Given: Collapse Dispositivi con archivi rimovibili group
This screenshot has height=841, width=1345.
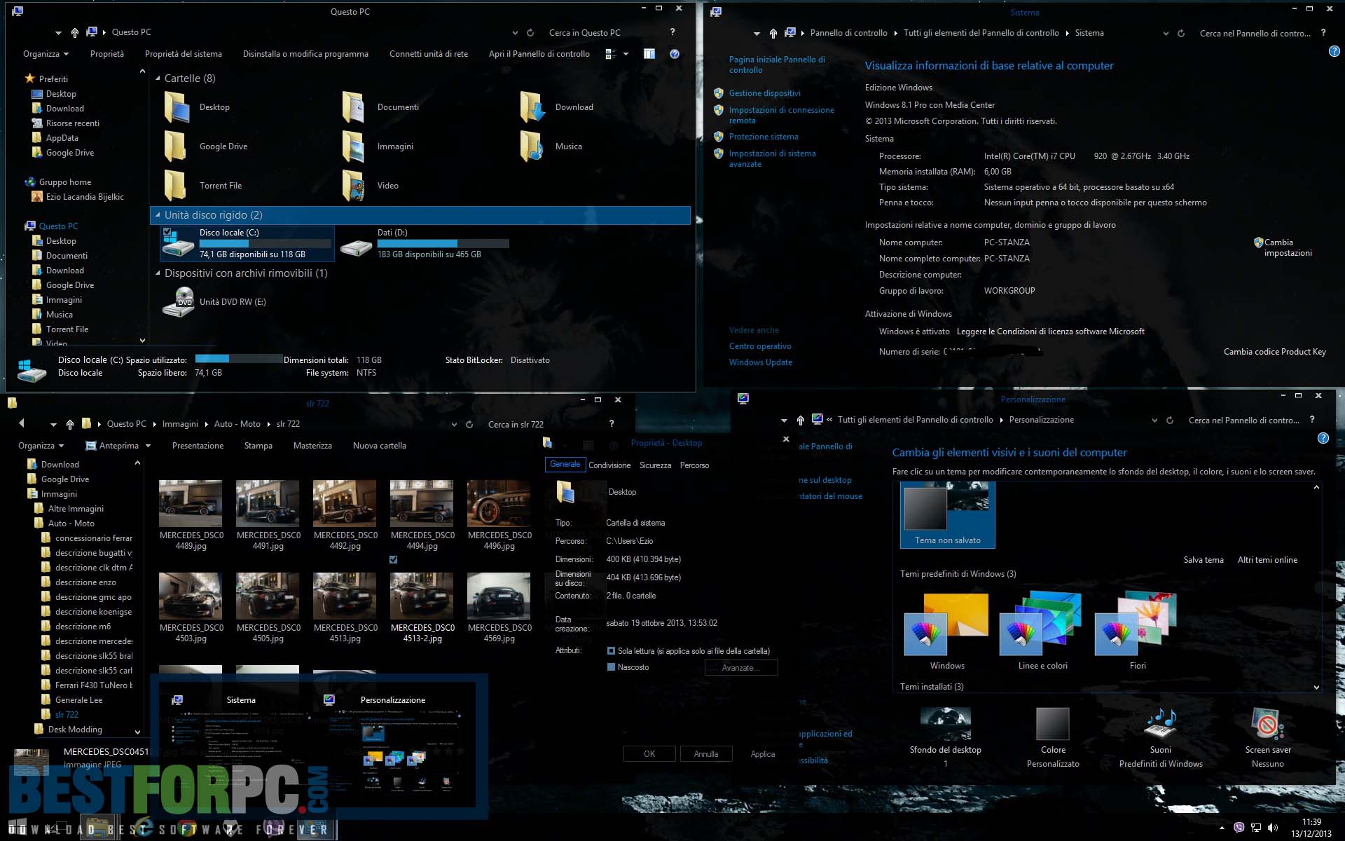Looking at the screenshot, I should click(158, 273).
